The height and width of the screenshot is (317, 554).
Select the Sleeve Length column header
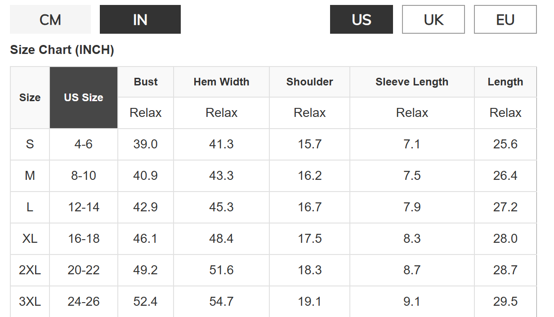(412, 82)
